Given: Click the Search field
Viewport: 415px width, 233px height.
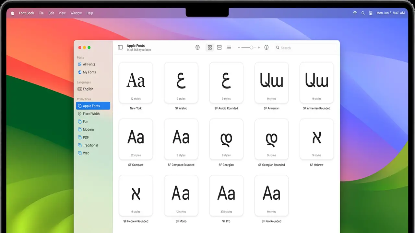Looking at the screenshot, I should click(x=306, y=48).
